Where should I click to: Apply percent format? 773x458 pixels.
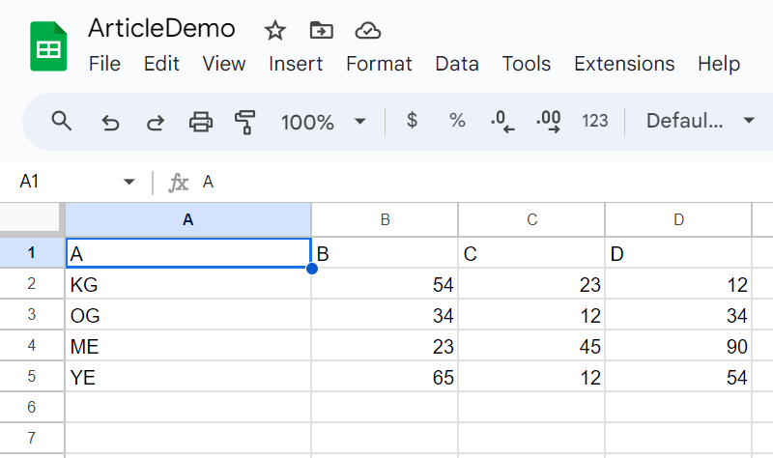click(457, 120)
